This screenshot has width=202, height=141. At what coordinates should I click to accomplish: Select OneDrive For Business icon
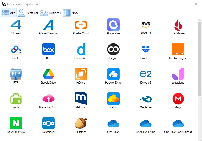[178, 123]
